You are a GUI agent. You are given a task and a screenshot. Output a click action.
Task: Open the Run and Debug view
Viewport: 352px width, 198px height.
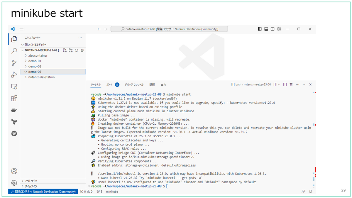14,75
